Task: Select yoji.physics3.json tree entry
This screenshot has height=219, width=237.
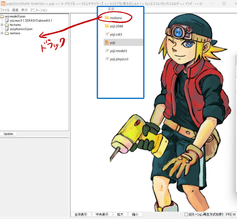Action: [x=21, y=29]
